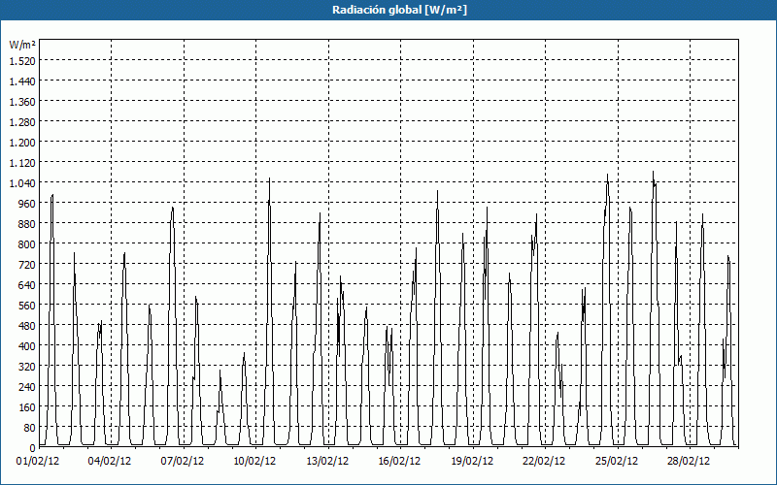Click the 16/02/12 date label
This screenshot has height=485, width=777.
tap(399, 462)
